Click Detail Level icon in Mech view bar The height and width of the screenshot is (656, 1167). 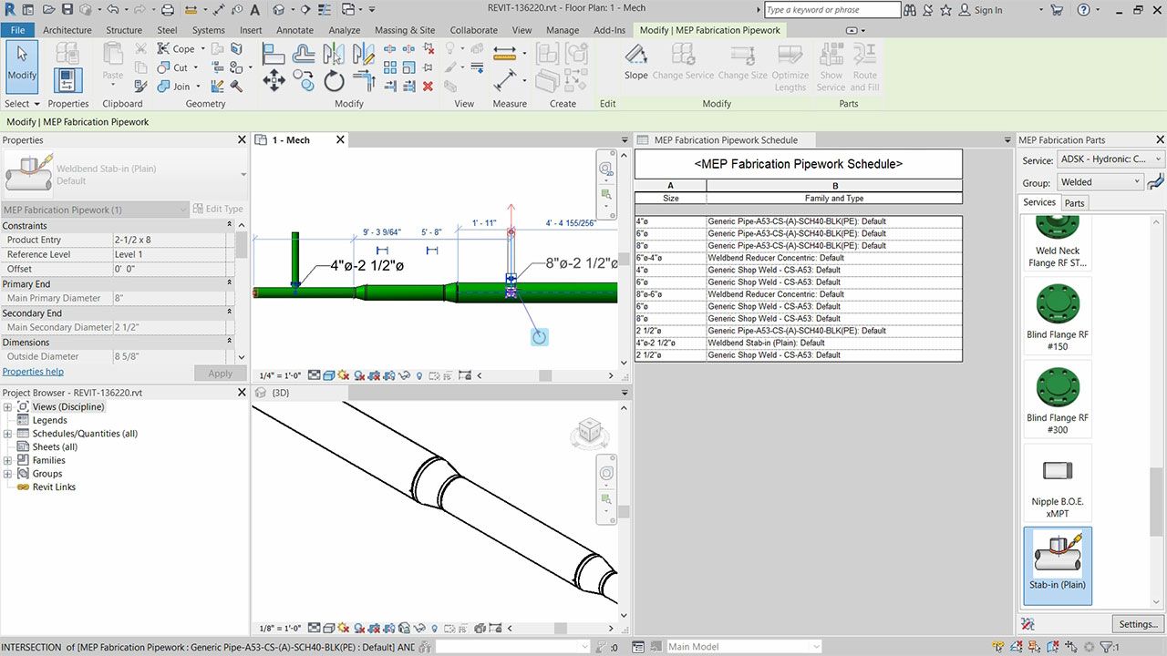click(x=314, y=375)
